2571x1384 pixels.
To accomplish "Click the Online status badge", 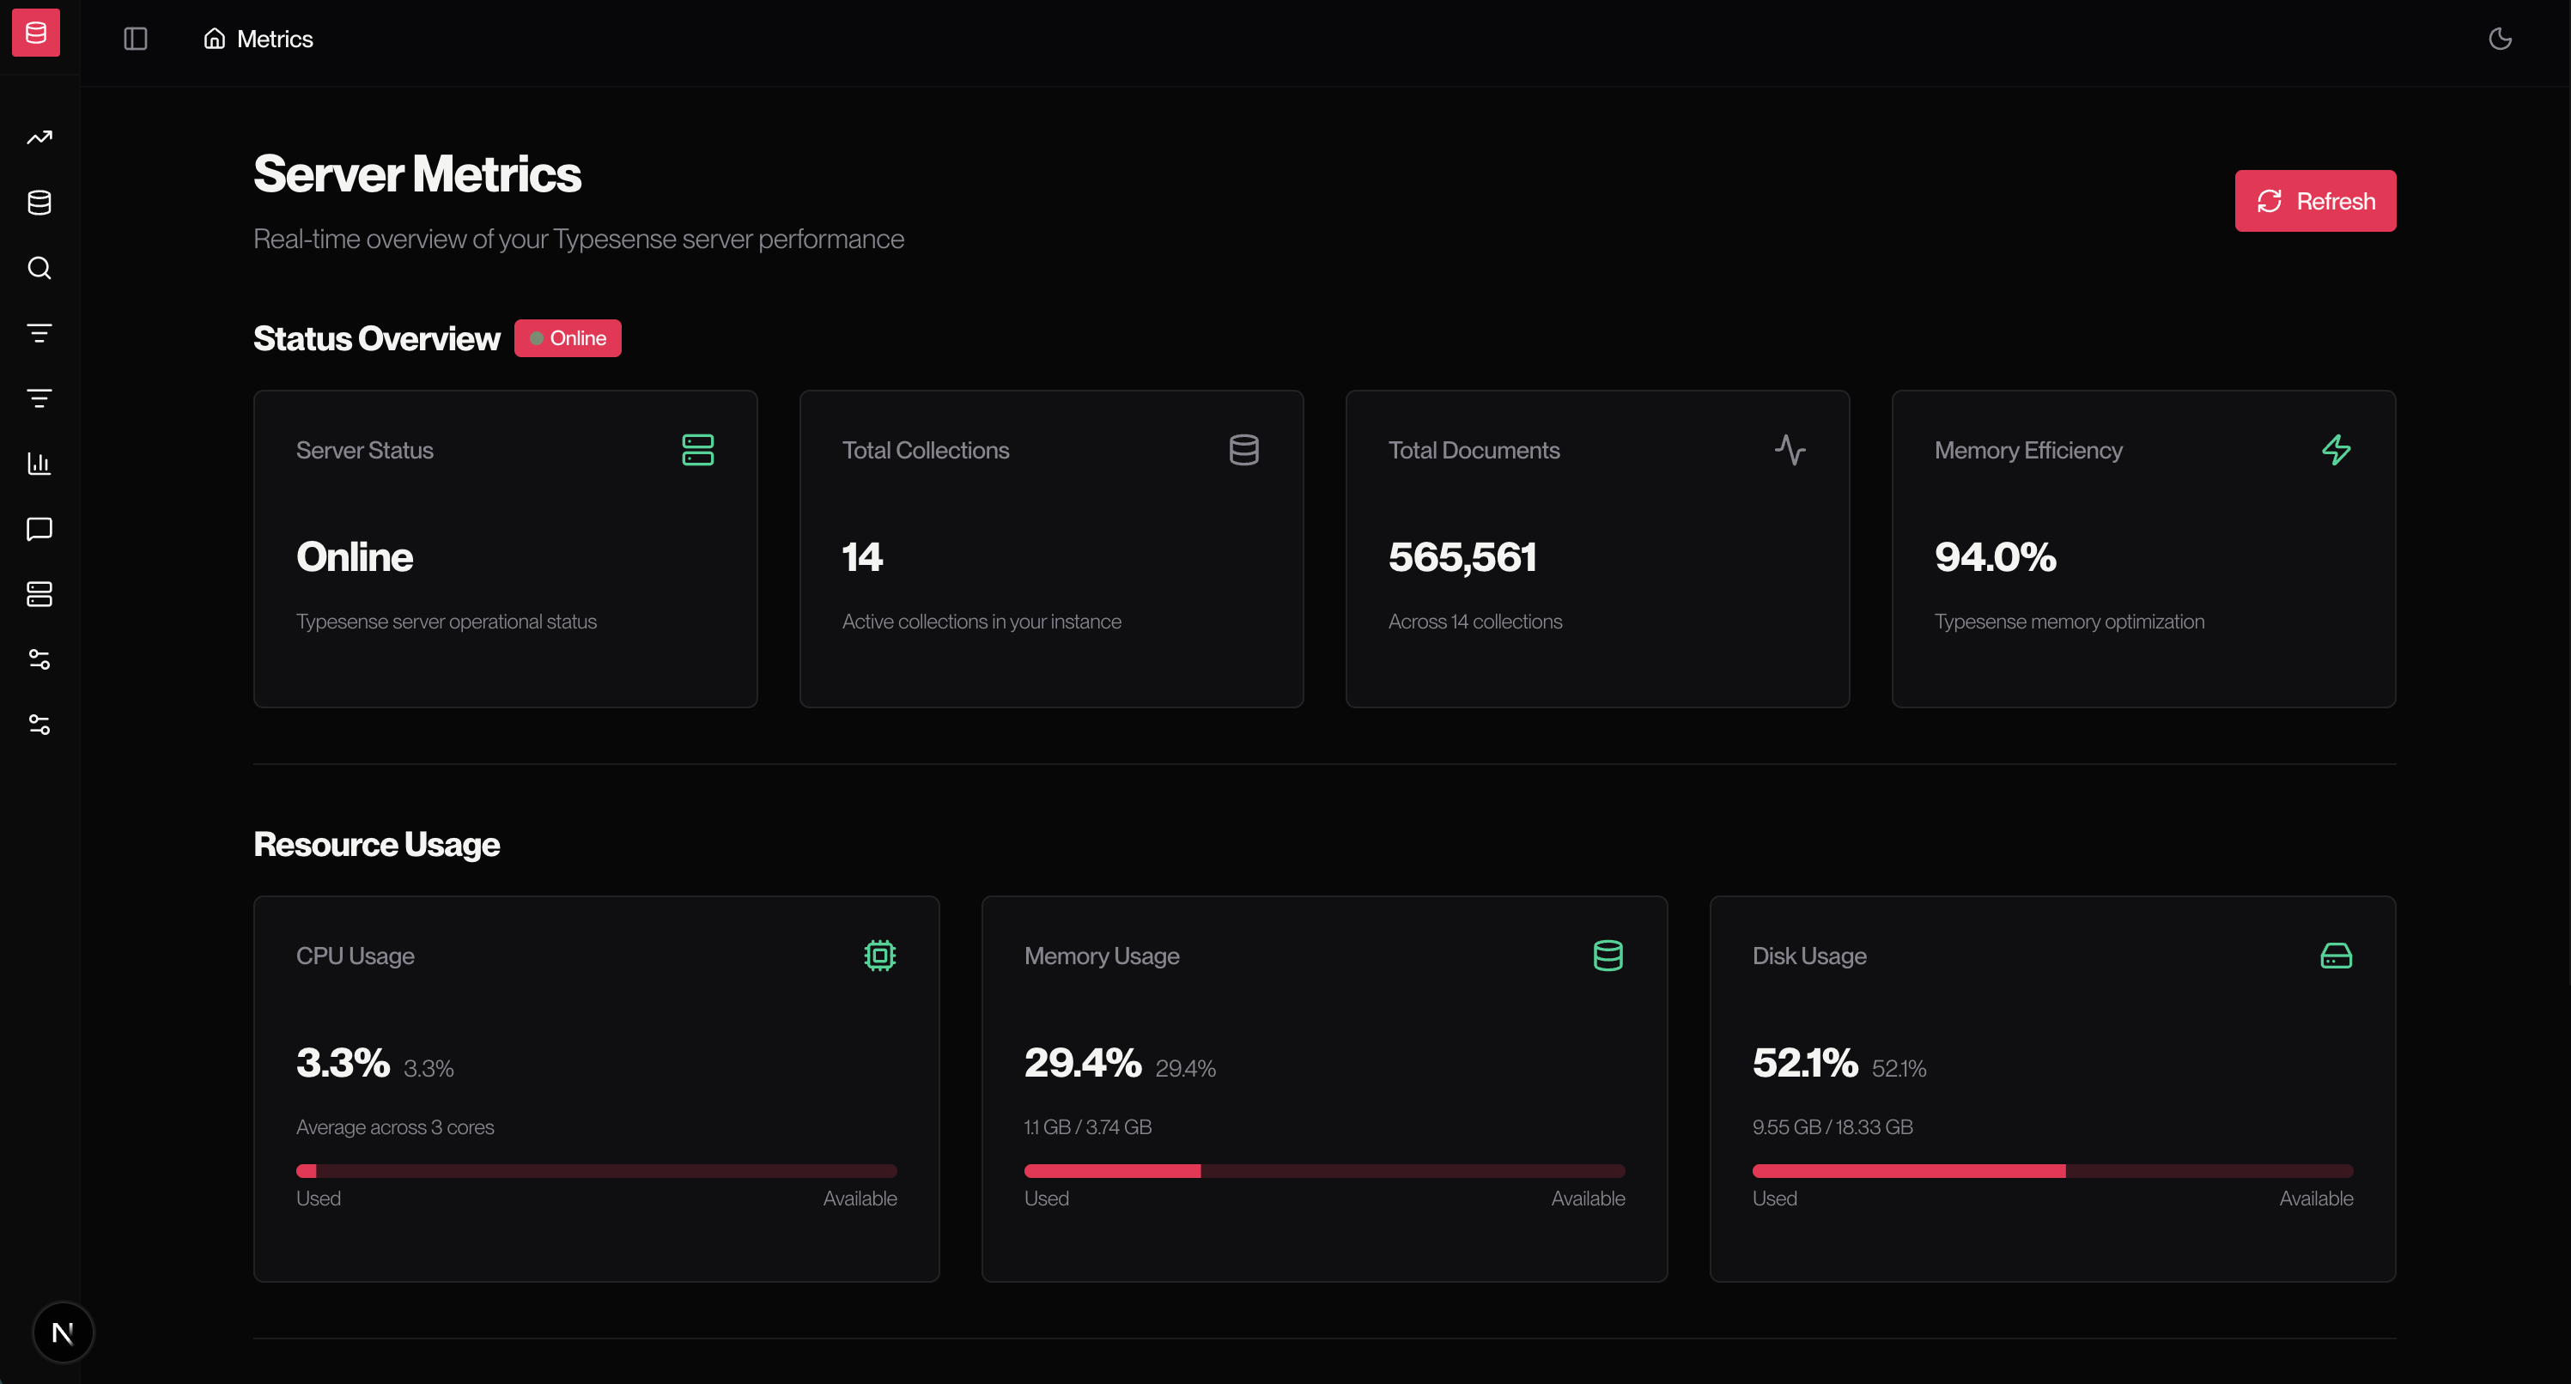I will click(568, 337).
